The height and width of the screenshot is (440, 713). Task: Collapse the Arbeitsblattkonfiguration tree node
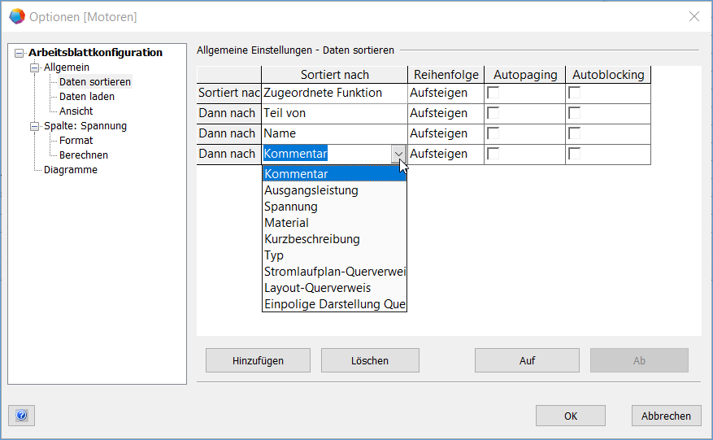tap(20, 53)
